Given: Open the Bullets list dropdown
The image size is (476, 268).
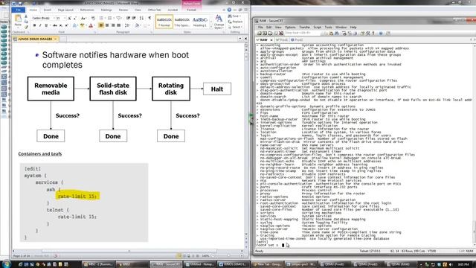Looking at the screenshot, I should click(105, 18).
